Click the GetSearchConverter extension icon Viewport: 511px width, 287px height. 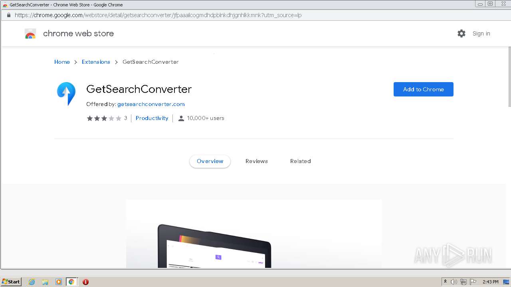[66, 94]
